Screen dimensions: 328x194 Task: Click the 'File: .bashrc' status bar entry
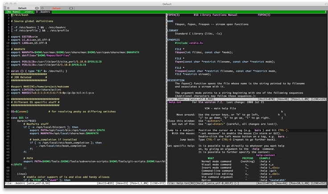15,183
